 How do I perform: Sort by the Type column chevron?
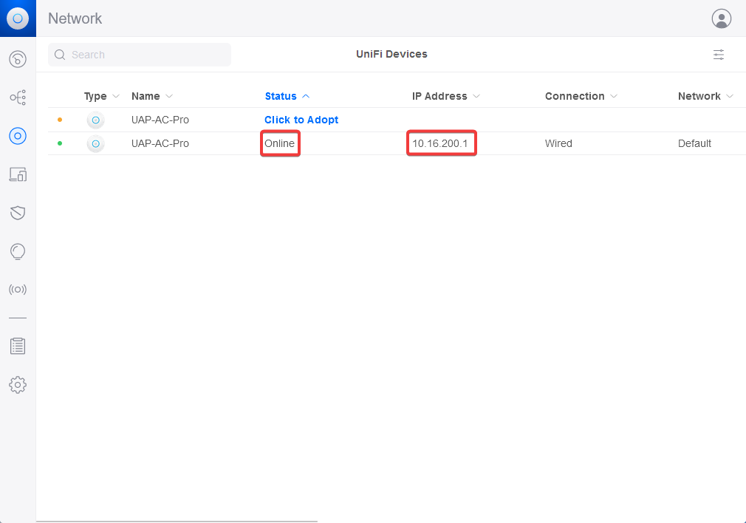click(116, 96)
